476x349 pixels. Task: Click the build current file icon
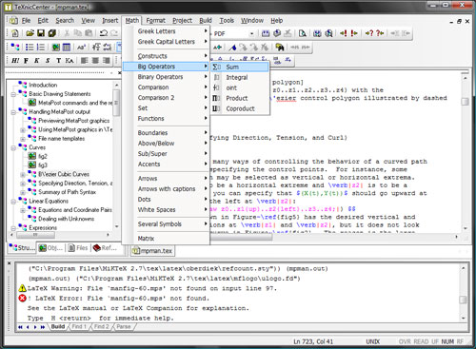(x=266, y=33)
